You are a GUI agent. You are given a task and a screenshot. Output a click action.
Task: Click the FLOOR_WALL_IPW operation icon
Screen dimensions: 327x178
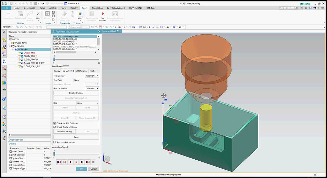22,66
